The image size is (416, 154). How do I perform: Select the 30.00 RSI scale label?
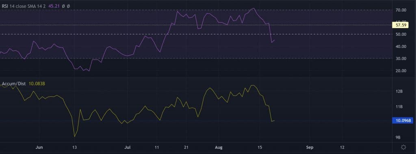click(x=401, y=59)
